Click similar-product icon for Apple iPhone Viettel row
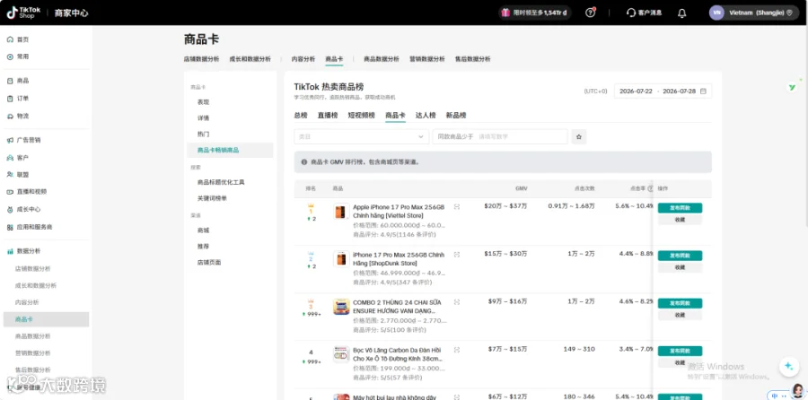This screenshot has height=400, width=808. 457,206
